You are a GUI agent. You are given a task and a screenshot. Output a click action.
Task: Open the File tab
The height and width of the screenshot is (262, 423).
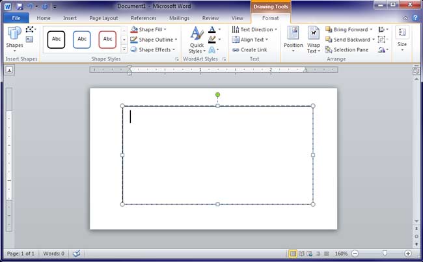[16, 18]
